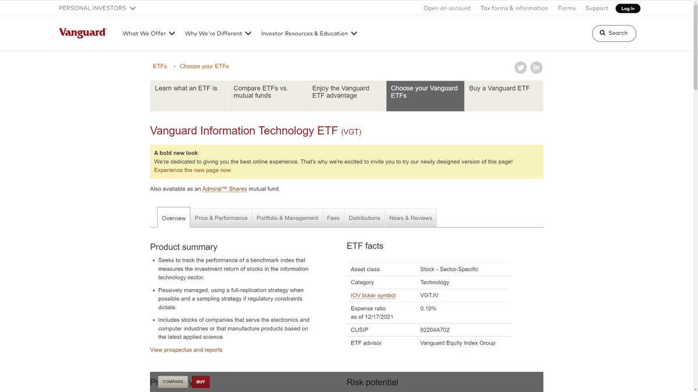This screenshot has height=392, width=698.
Task: Click Experience the new page now link
Action: (193, 170)
